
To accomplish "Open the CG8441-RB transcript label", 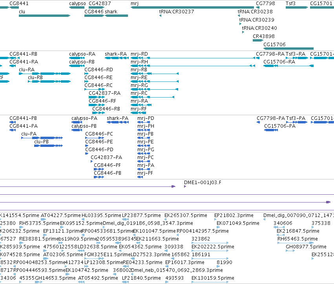I will 23,54.
